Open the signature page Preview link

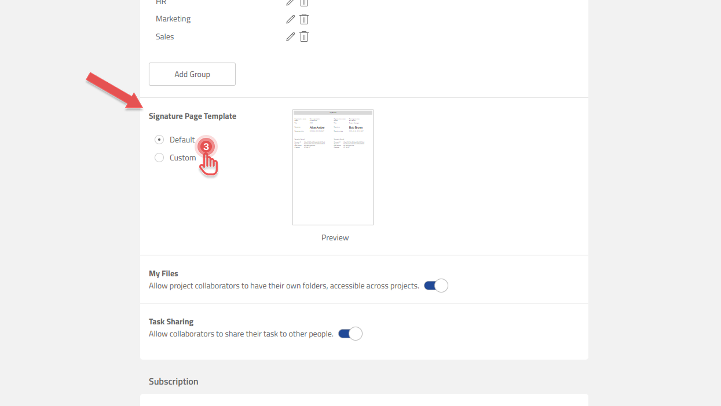click(x=335, y=237)
